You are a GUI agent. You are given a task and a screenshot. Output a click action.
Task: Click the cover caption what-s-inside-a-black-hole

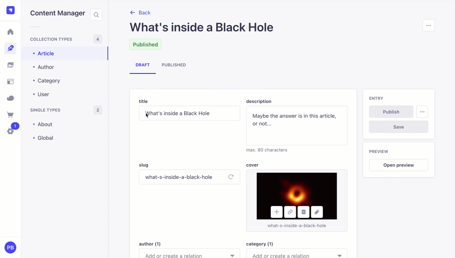(297, 225)
